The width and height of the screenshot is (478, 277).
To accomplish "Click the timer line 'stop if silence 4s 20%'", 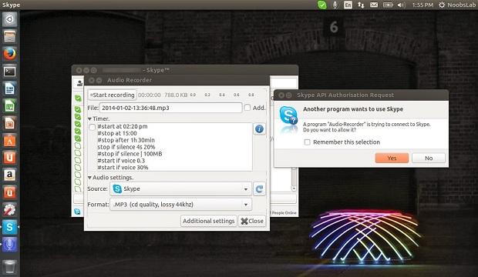I will coord(126,147).
